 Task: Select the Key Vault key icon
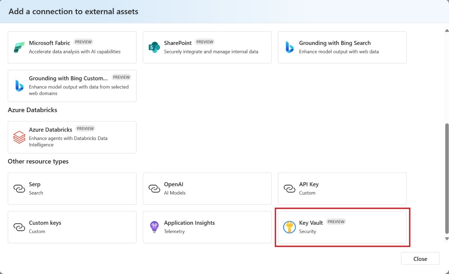click(289, 227)
